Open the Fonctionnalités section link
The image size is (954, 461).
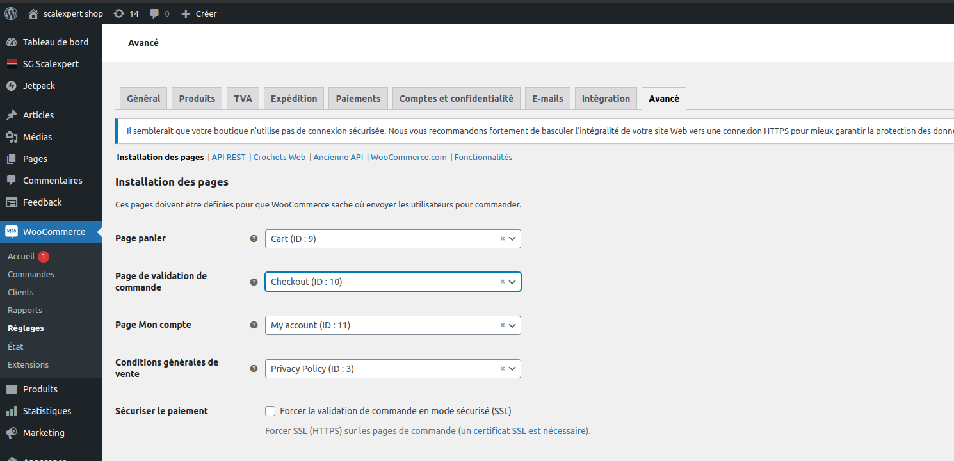tap(483, 158)
